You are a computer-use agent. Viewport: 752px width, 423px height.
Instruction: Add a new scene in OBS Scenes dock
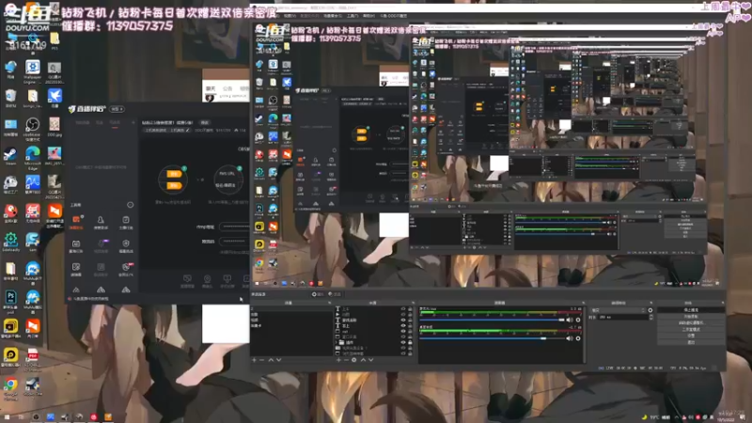click(x=254, y=360)
